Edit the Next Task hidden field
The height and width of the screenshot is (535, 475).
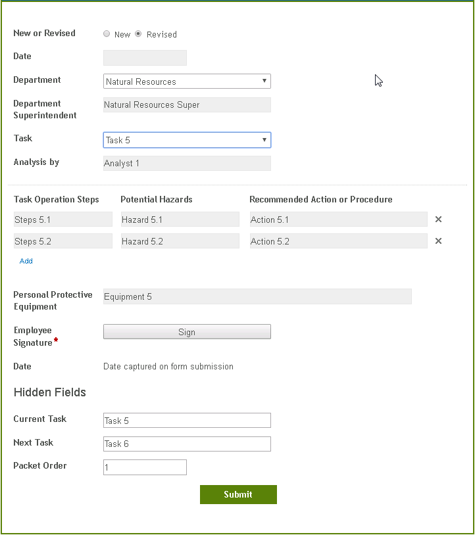coord(187,444)
